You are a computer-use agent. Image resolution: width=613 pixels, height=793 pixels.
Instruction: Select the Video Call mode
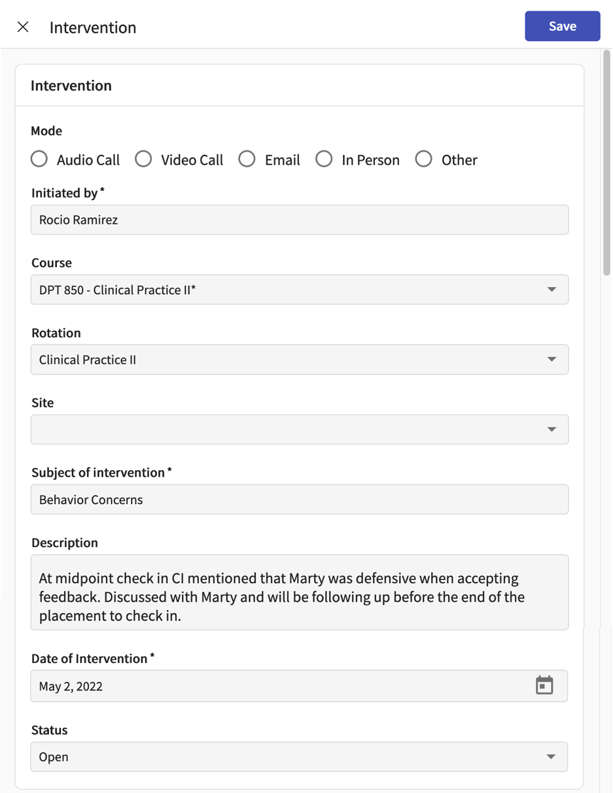[143, 159]
